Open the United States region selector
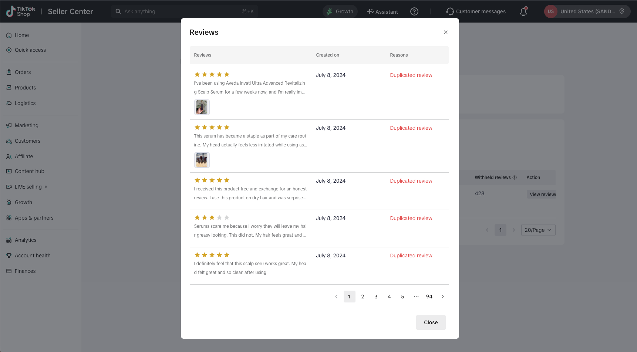 pyautogui.click(x=587, y=11)
